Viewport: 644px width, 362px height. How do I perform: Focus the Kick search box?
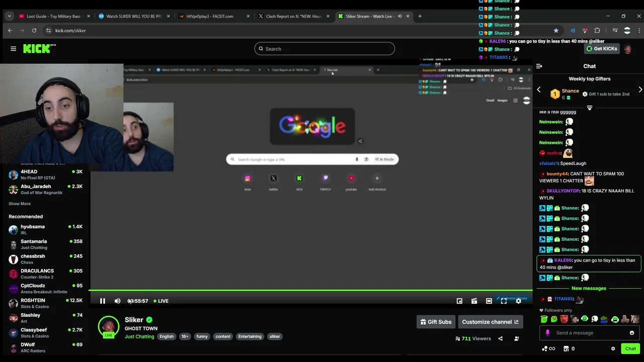point(325,49)
